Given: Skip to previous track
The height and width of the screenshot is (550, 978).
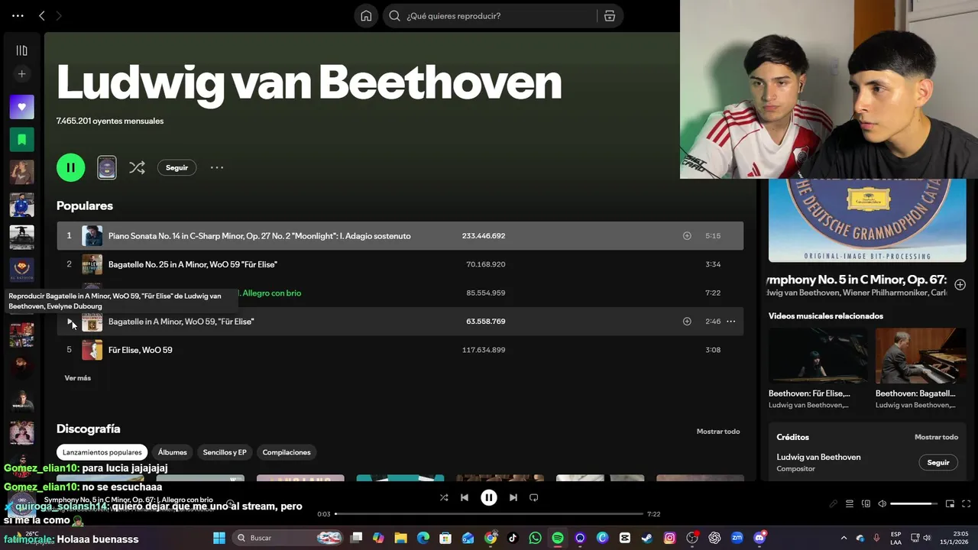Looking at the screenshot, I should coord(465,497).
